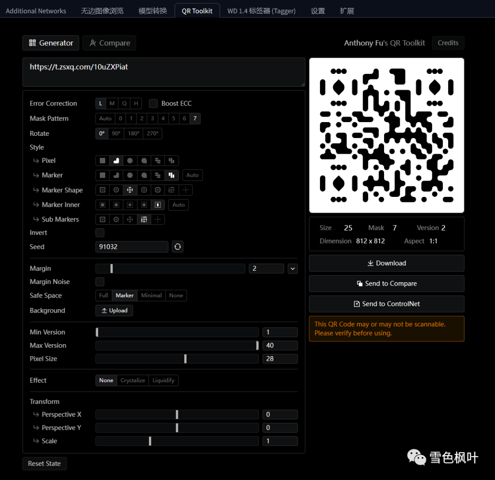Screen dimensions: 495x480
Task: Enable the Margin Noise checkbox
Action: pos(100,282)
